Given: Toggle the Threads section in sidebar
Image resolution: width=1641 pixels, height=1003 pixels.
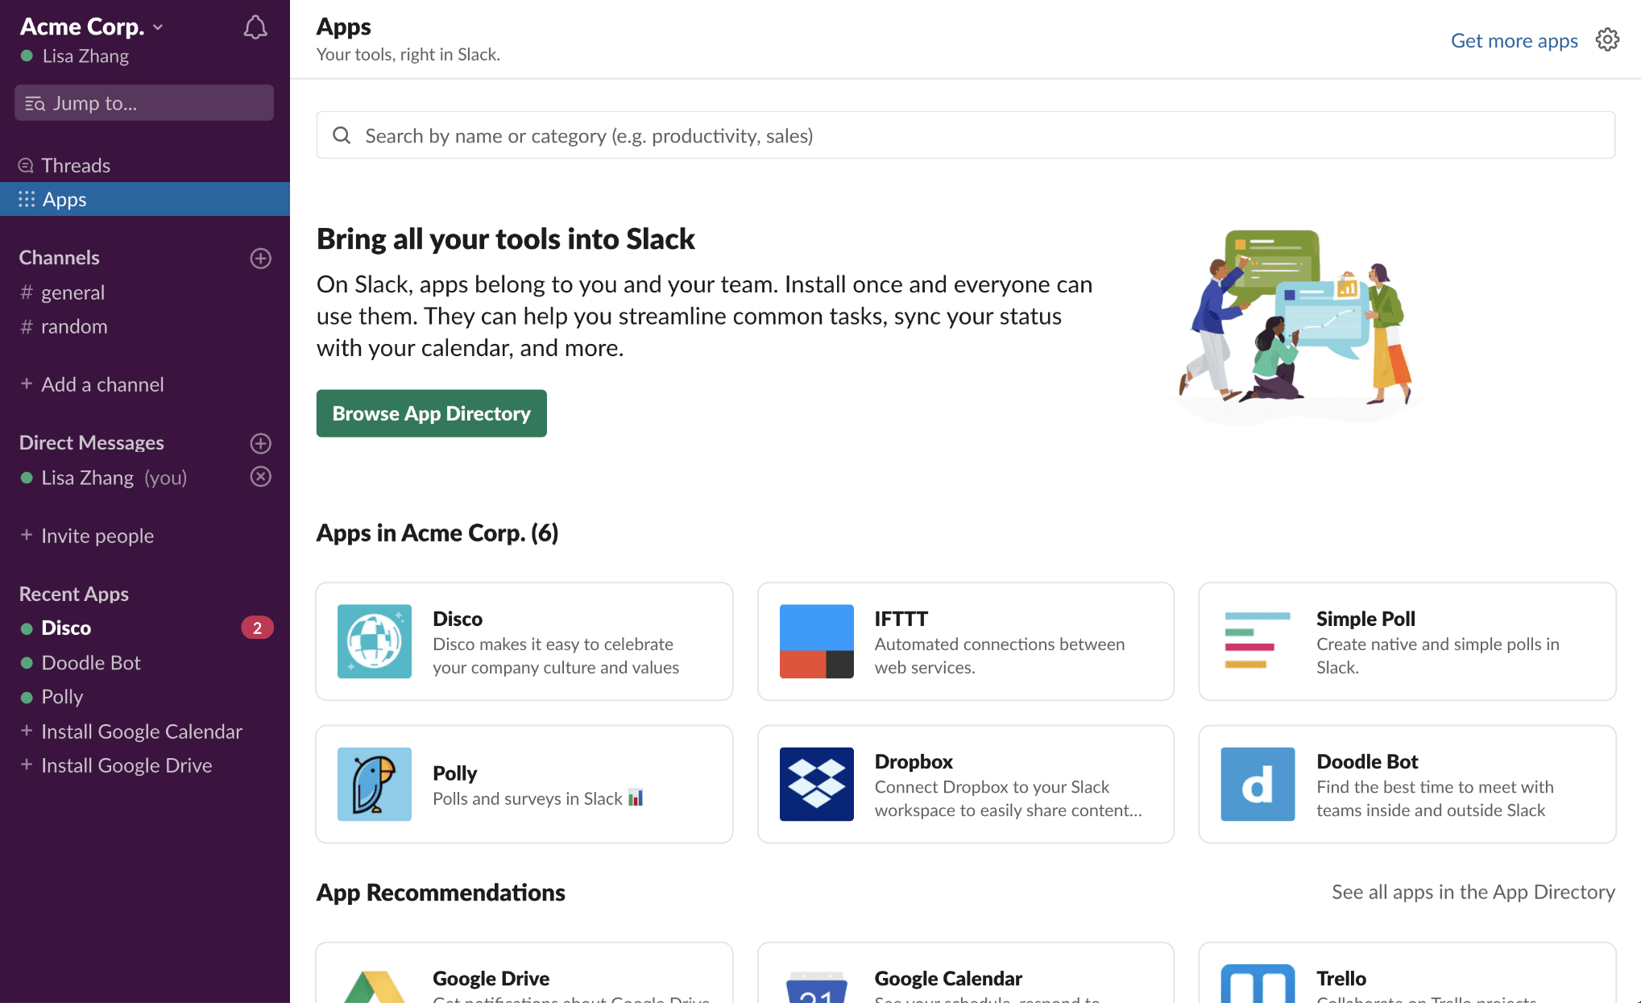Looking at the screenshot, I should click(75, 164).
